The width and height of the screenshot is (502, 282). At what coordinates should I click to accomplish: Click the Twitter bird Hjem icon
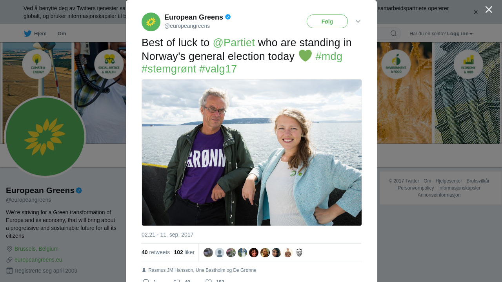(27, 34)
